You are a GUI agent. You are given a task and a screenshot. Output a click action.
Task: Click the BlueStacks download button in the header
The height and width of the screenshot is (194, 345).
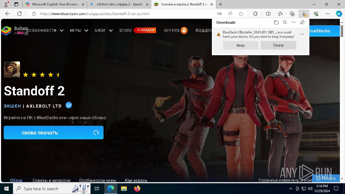coord(325,31)
